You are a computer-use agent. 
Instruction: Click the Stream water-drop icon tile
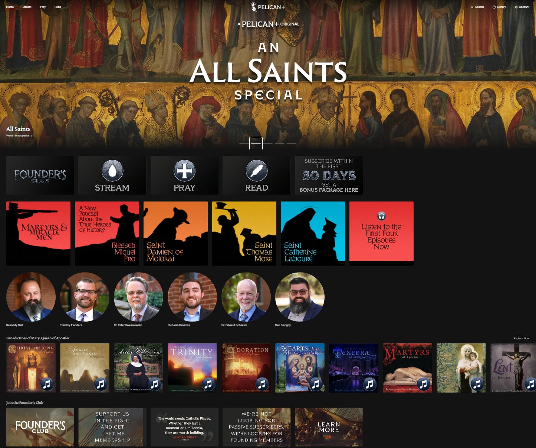tap(112, 175)
